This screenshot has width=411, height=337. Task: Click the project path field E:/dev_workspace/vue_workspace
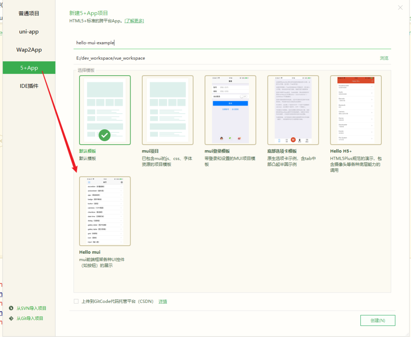click(x=225, y=58)
